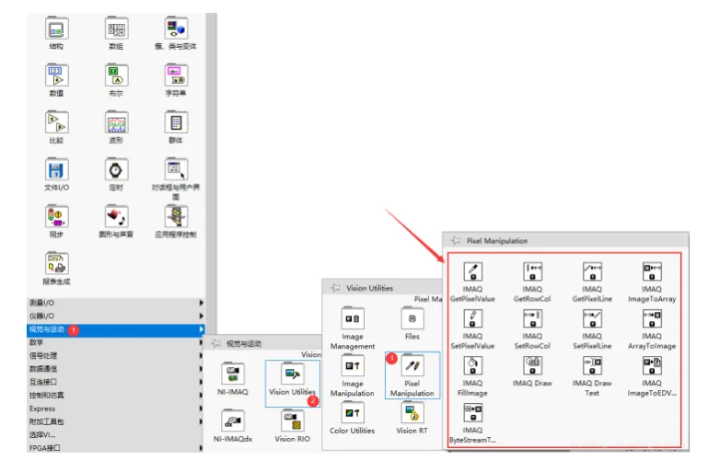Open the NI-IMAQ subpalette

pos(233,374)
